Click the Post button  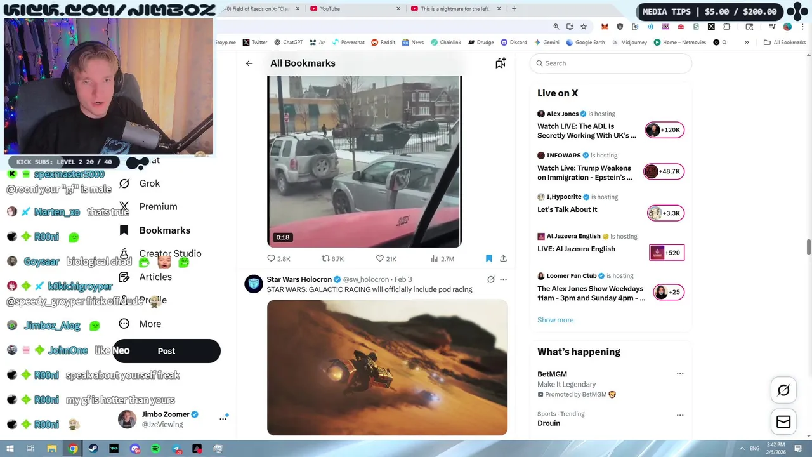pyautogui.click(x=166, y=351)
